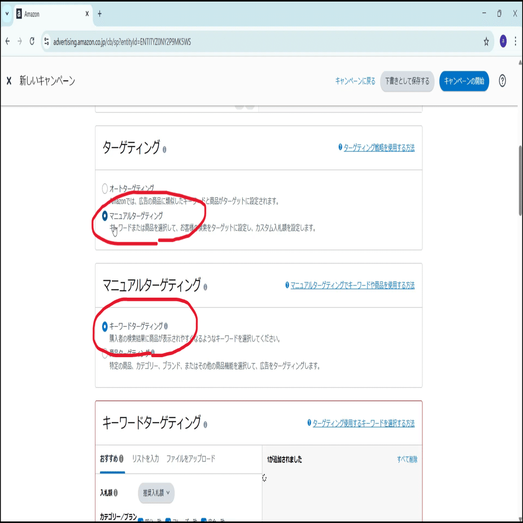Select the キーワードターゲティング radio button
523x523 pixels.
(105, 326)
